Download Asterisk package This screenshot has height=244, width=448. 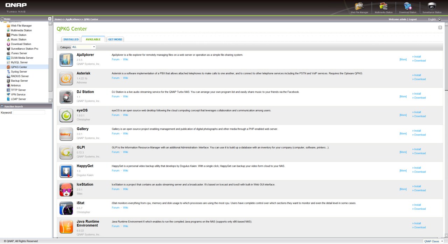(x=420, y=79)
